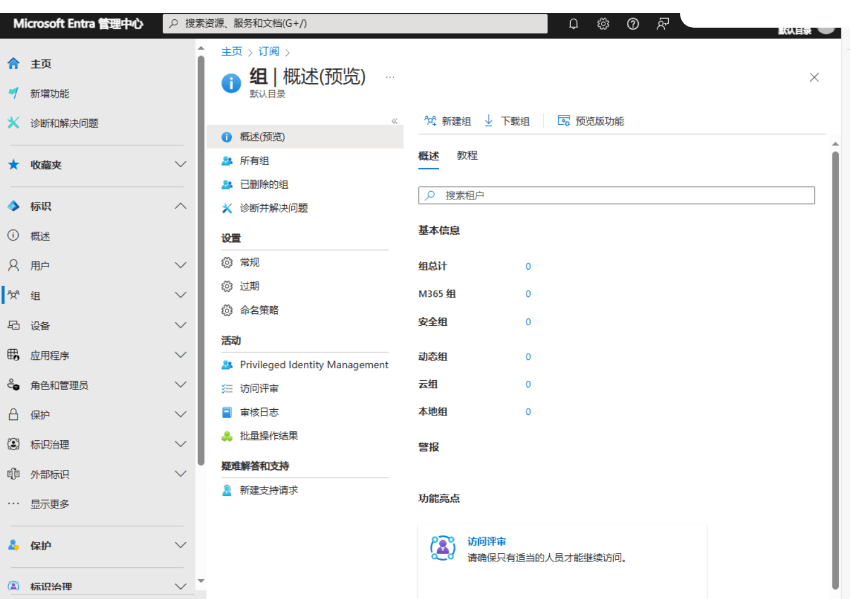Screen dimensions: 866x599
Task: Open 新增功能 megaphone icon
Action: point(14,93)
